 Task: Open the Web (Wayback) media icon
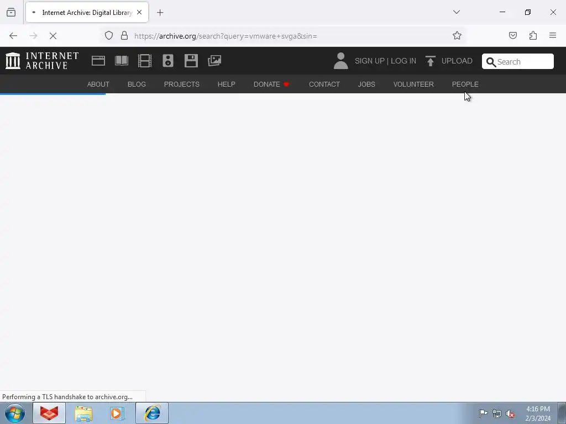pos(98,61)
